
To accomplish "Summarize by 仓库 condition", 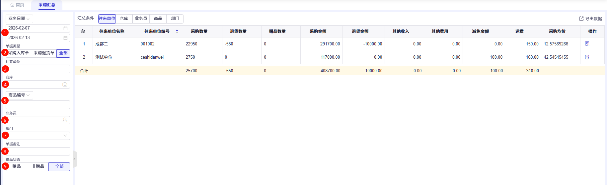I will [124, 19].
